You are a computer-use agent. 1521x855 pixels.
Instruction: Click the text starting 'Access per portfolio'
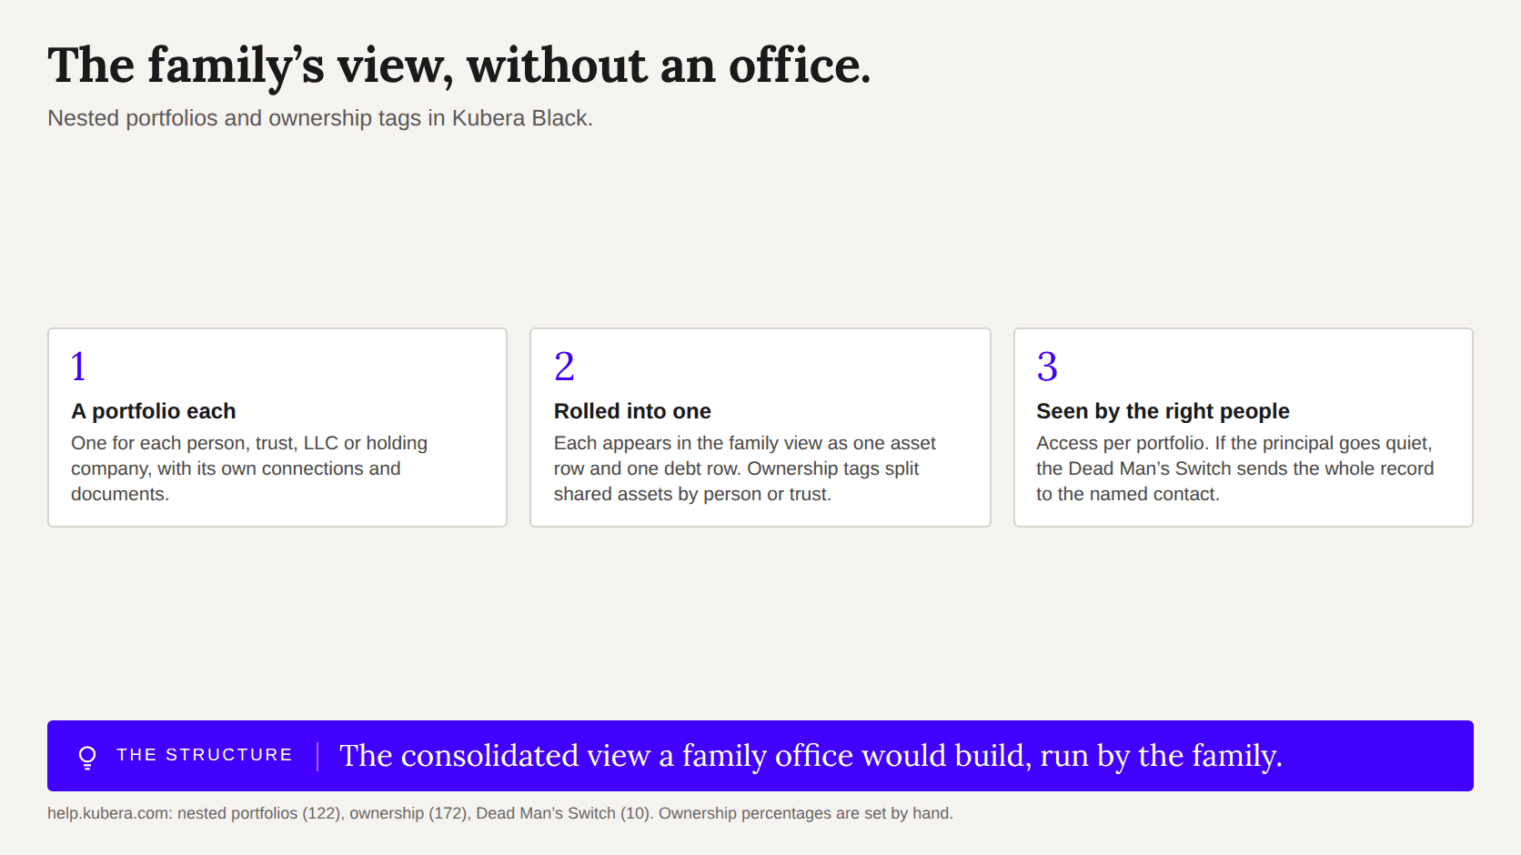[1234, 468]
